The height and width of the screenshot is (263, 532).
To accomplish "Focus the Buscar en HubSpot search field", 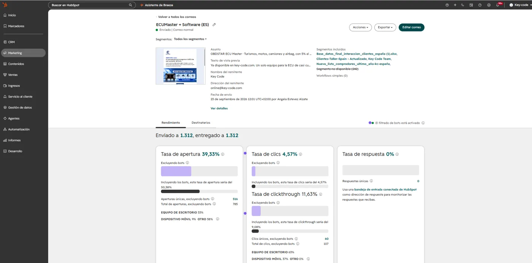I will coord(92,5).
